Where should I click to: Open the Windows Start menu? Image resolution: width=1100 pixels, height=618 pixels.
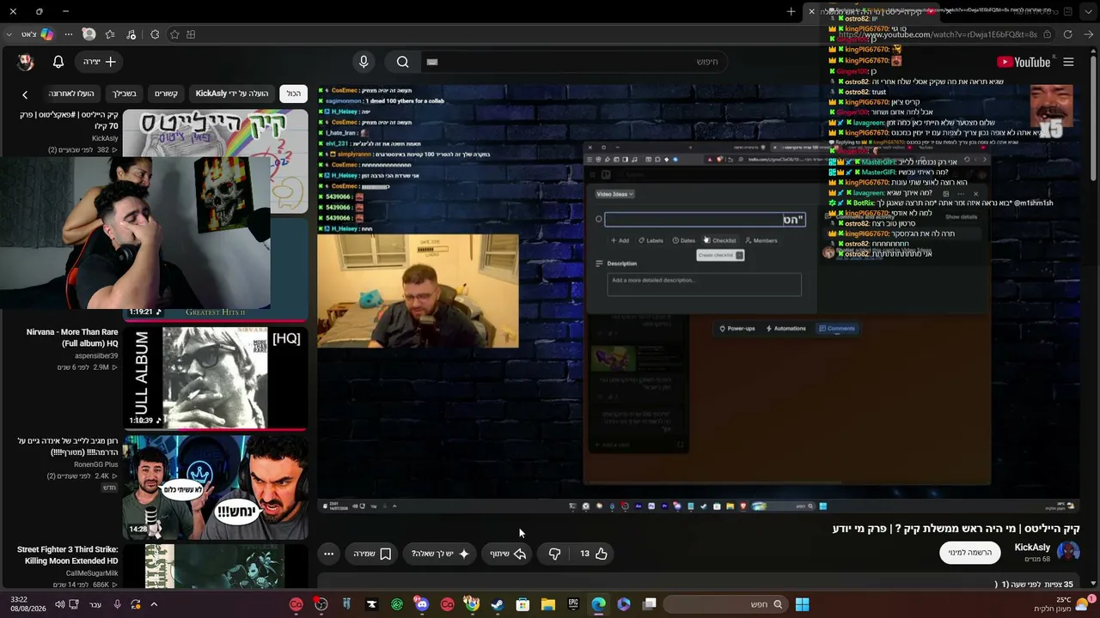coord(802,604)
